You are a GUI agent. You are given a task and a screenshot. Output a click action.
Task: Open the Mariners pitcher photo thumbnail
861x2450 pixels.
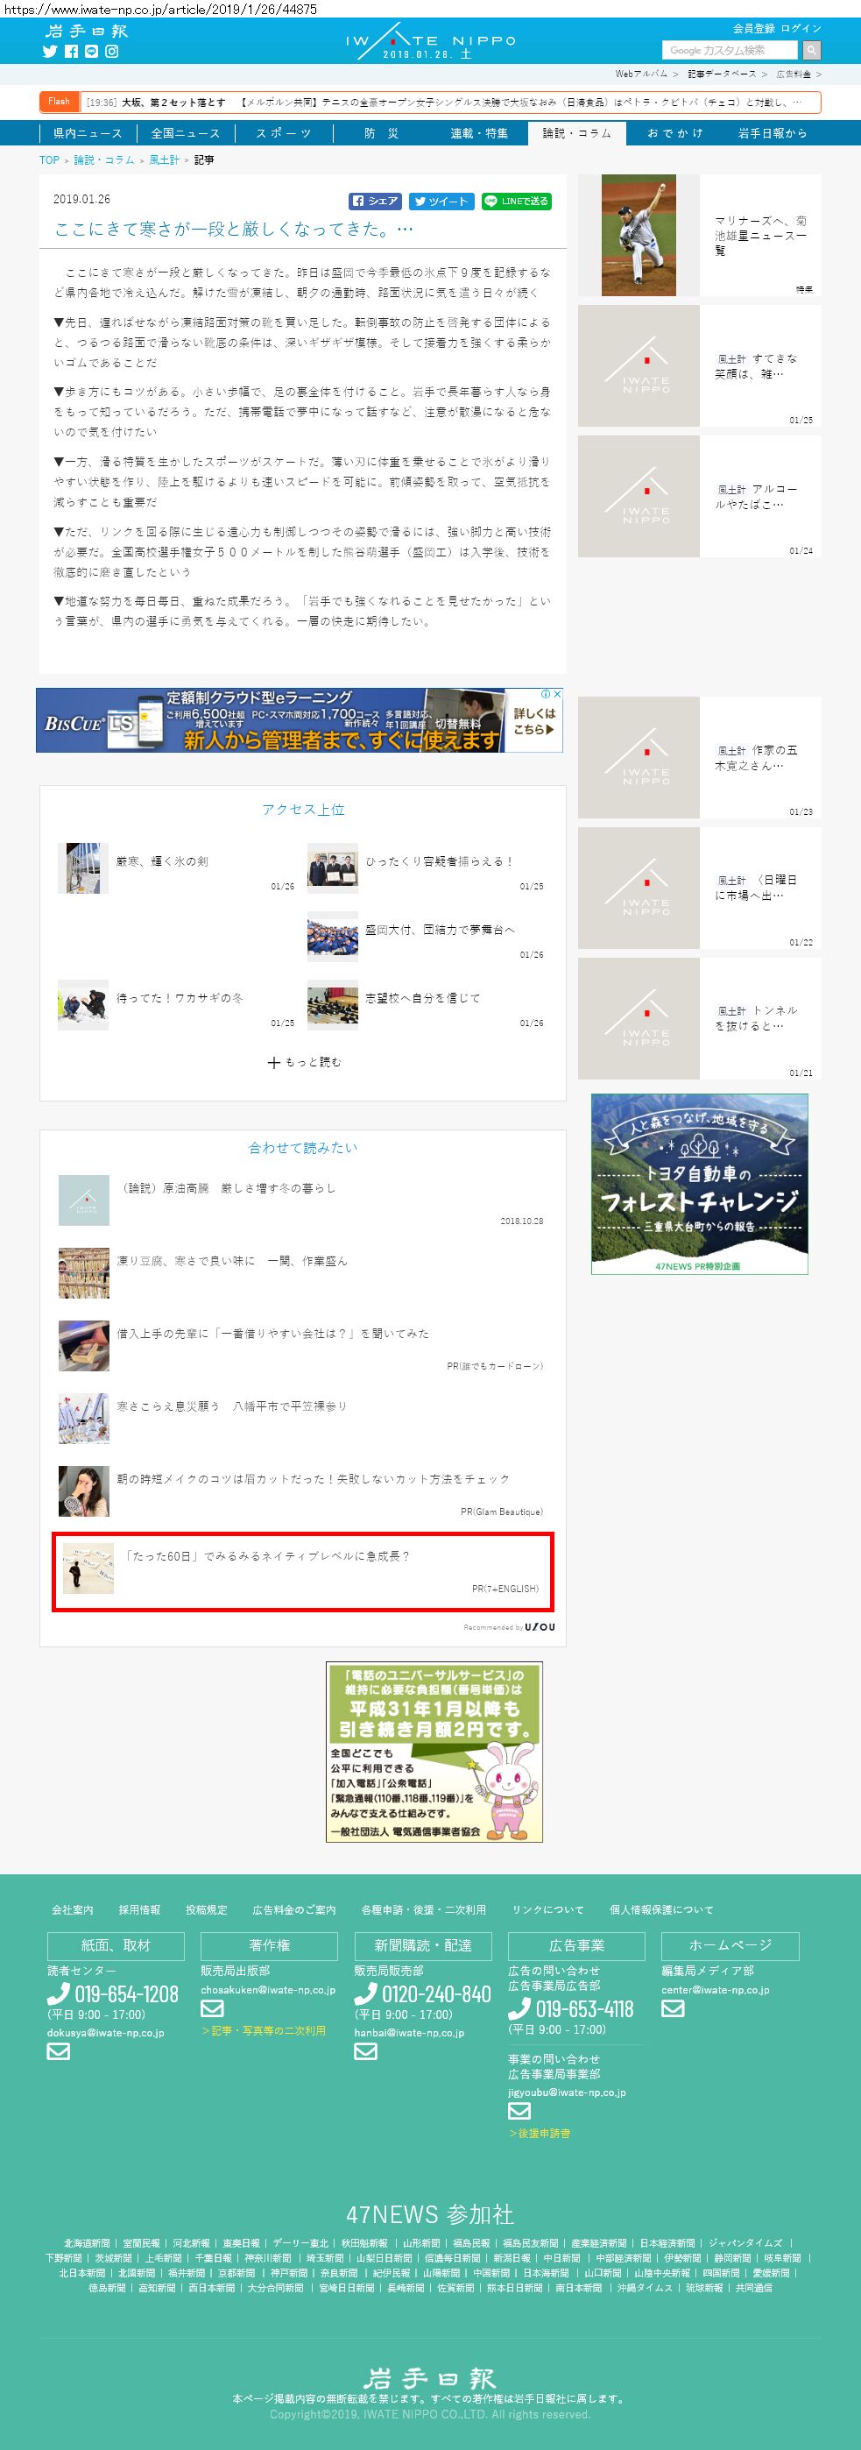coord(639,235)
